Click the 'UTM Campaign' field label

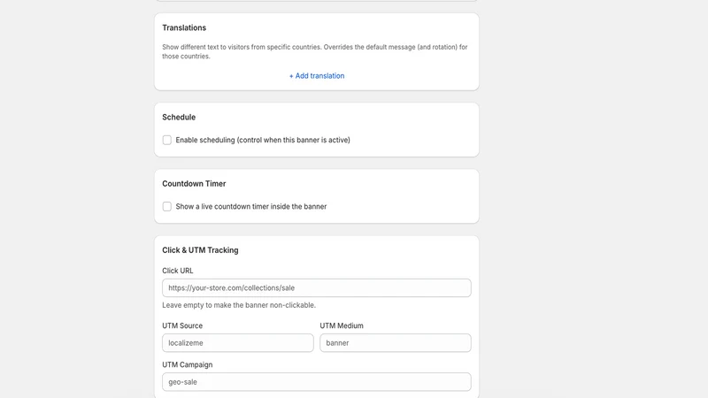point(188,364)
